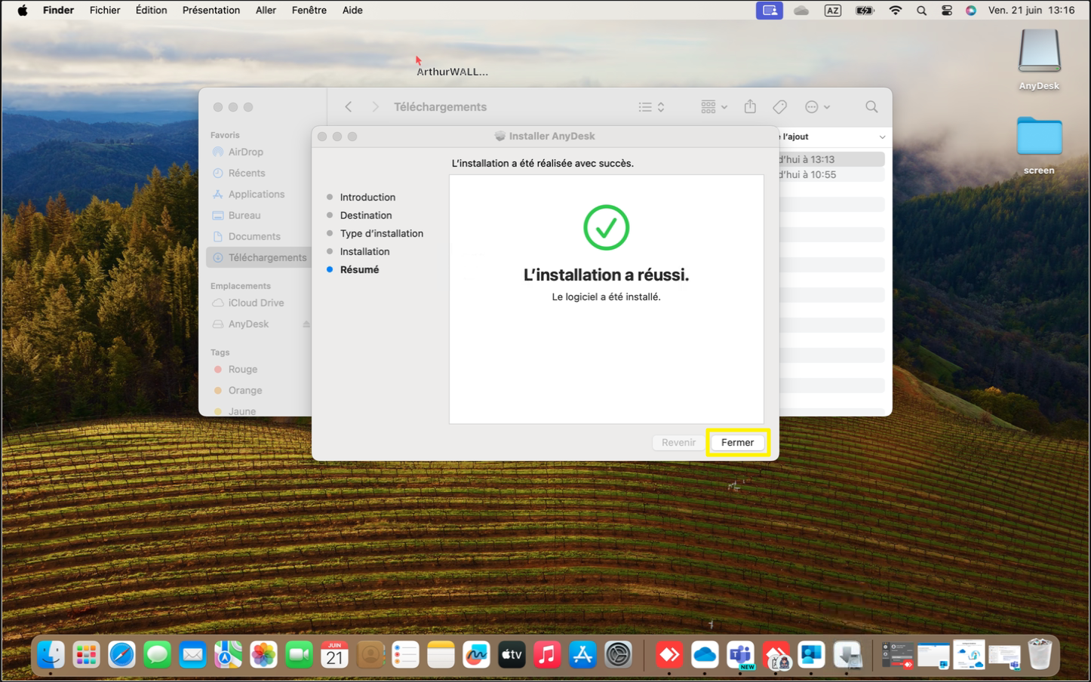Viewport: 1091px width, 682px height.
Task: Click the screen sharing menu bar icon
Action: tap(770, 11)
